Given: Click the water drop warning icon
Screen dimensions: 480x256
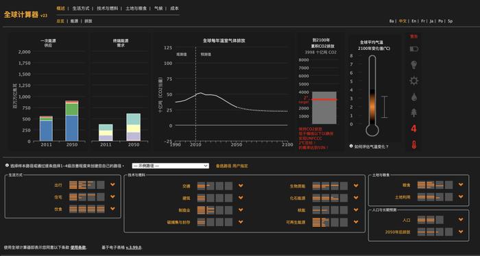Looking at the screenshot, I should pos(414,97).
